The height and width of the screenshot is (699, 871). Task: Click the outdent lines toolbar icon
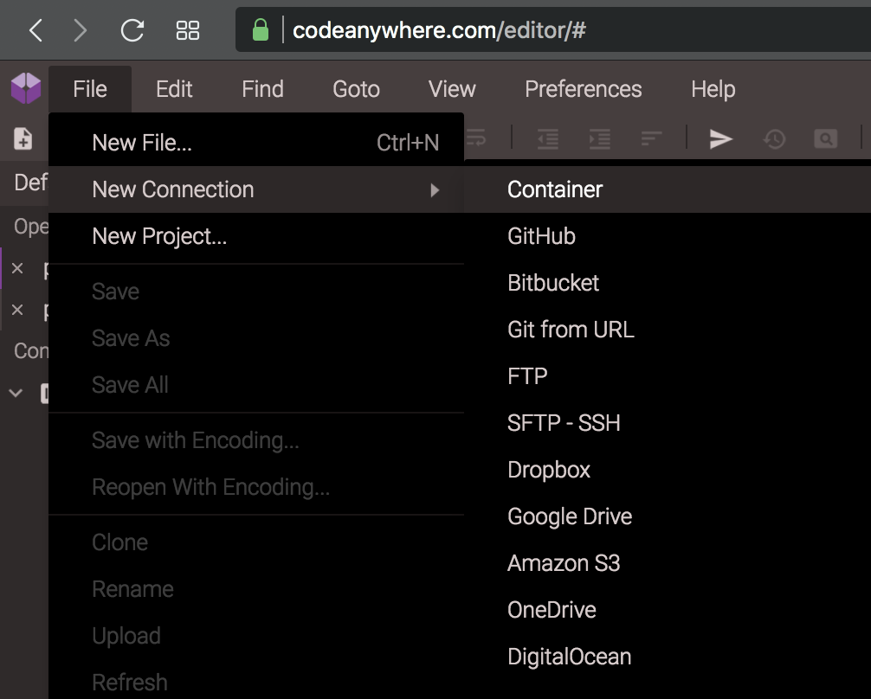tap(548, 138)
